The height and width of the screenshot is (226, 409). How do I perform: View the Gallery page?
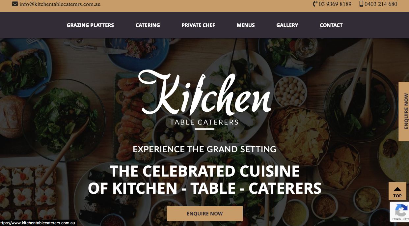click(287, 25)
